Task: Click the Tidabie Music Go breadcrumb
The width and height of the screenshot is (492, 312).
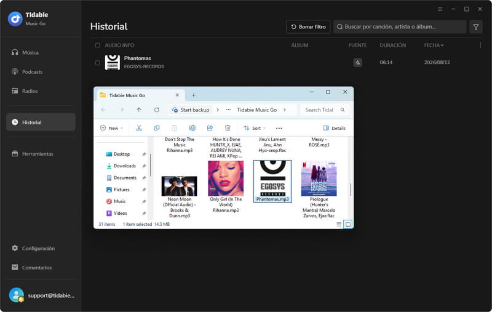Action: point(257,110)
